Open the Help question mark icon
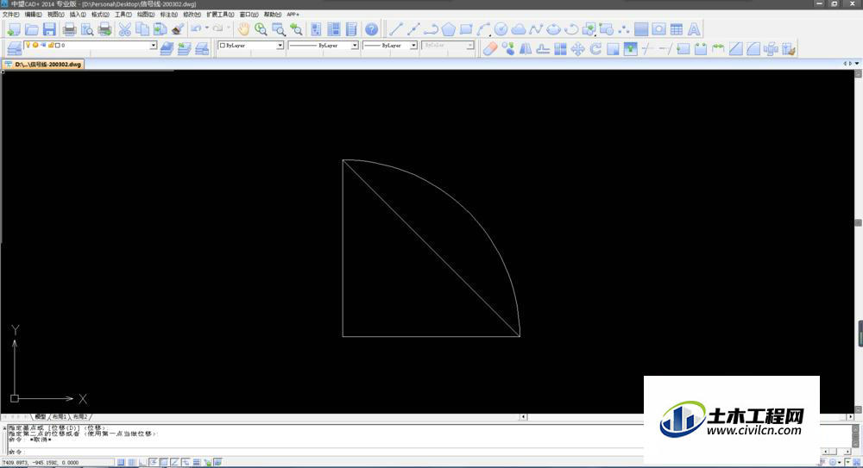This screenshot has width=863, height=468. [371, 29]
